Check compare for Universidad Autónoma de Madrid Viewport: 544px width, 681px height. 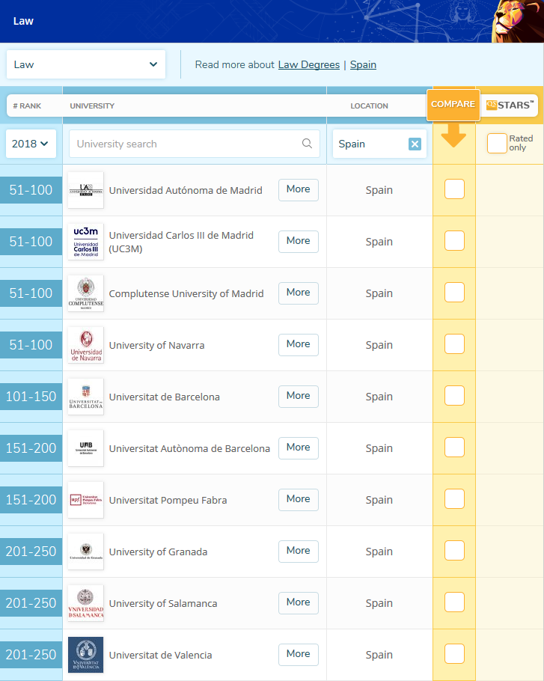click(454, 189)
